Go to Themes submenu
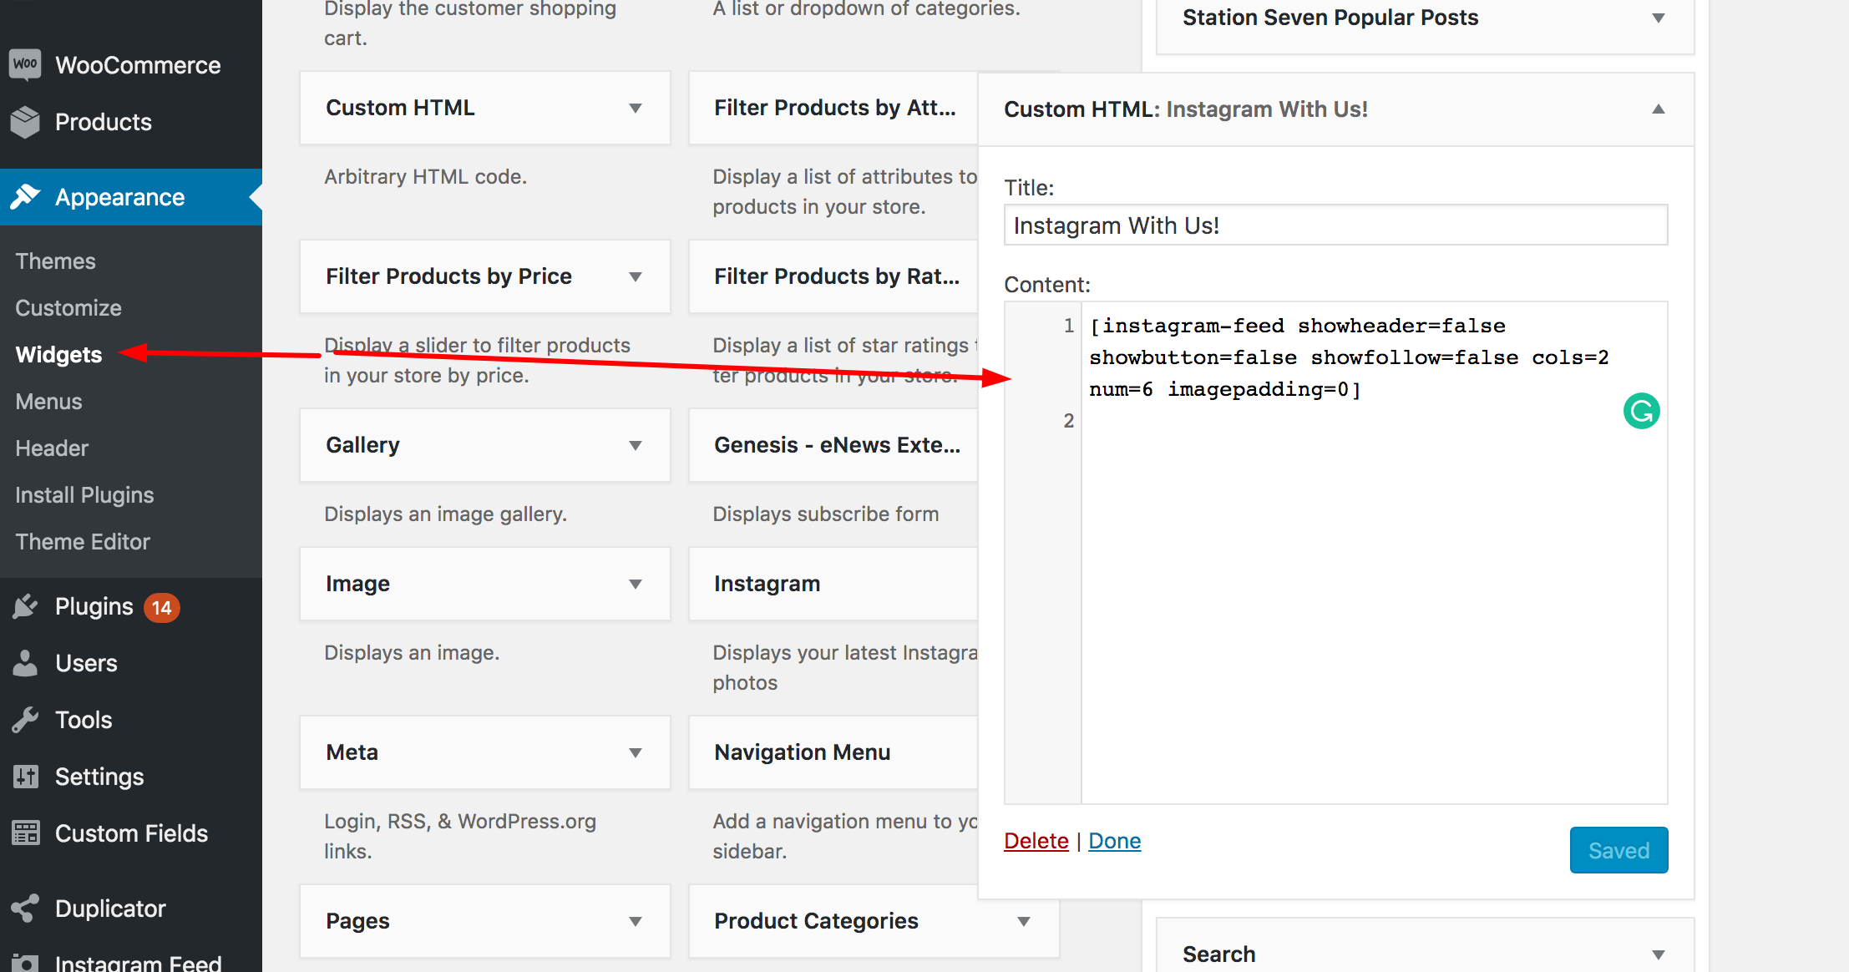 tap(55, 261)
